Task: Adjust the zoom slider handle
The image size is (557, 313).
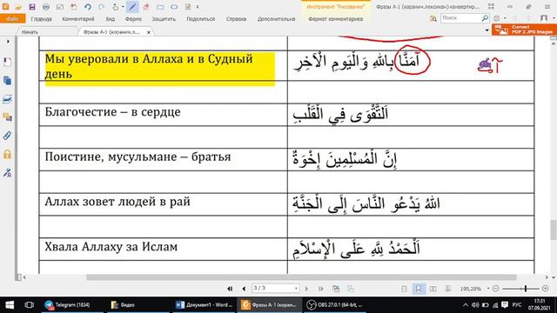Action: [526, 289]
